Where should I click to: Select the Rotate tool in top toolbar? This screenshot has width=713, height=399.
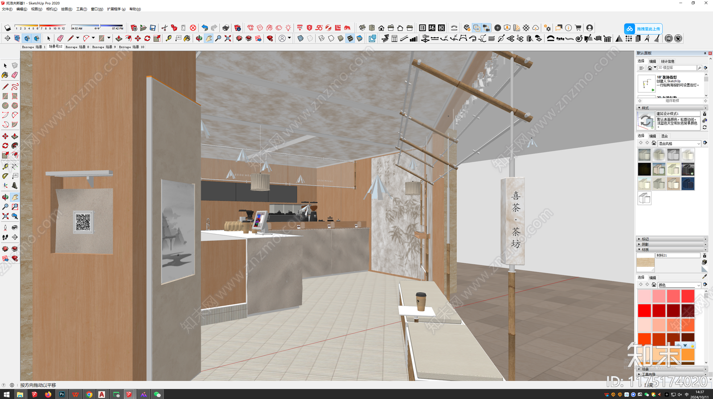(x=147, y=38)
